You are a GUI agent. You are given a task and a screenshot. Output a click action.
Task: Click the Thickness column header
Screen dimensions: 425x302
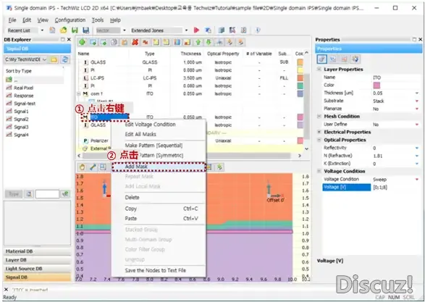191,54
